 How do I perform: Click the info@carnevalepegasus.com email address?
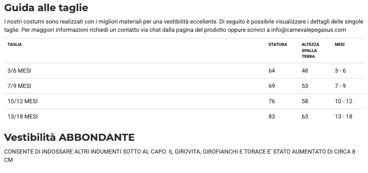pyautogui.click(x=308, y=30)
